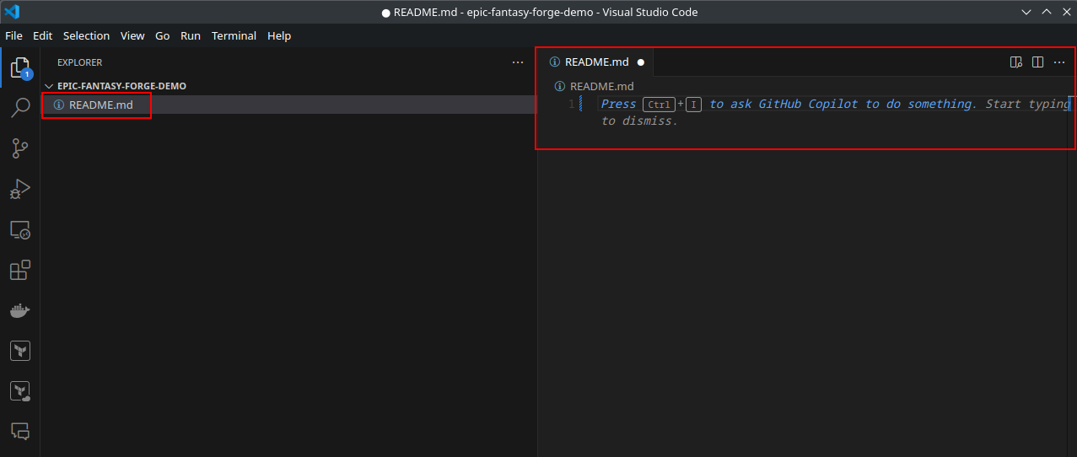Open the Chat view icon in activity bar
Image resolution: width=1077 pixels, height=457 pixels.
(x=20, y=431)
